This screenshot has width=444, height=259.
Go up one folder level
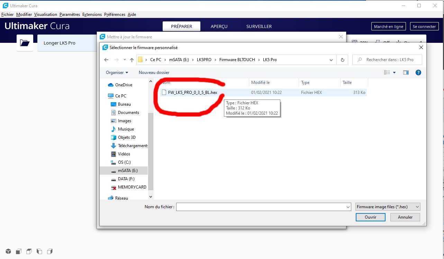pyautogui.click(x=132, y=60)
